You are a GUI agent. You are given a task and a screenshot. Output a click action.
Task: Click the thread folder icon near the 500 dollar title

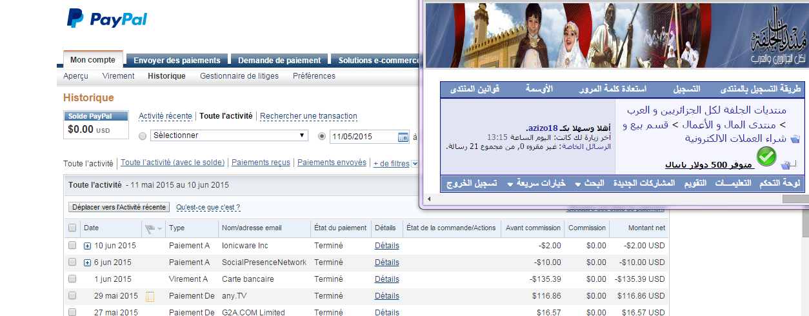click(784, 164)
